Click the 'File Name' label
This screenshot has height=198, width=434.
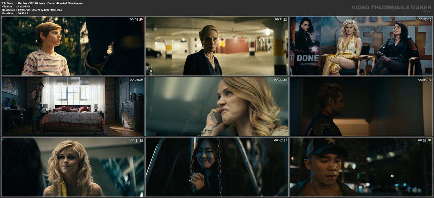click(x=8, y=3)
